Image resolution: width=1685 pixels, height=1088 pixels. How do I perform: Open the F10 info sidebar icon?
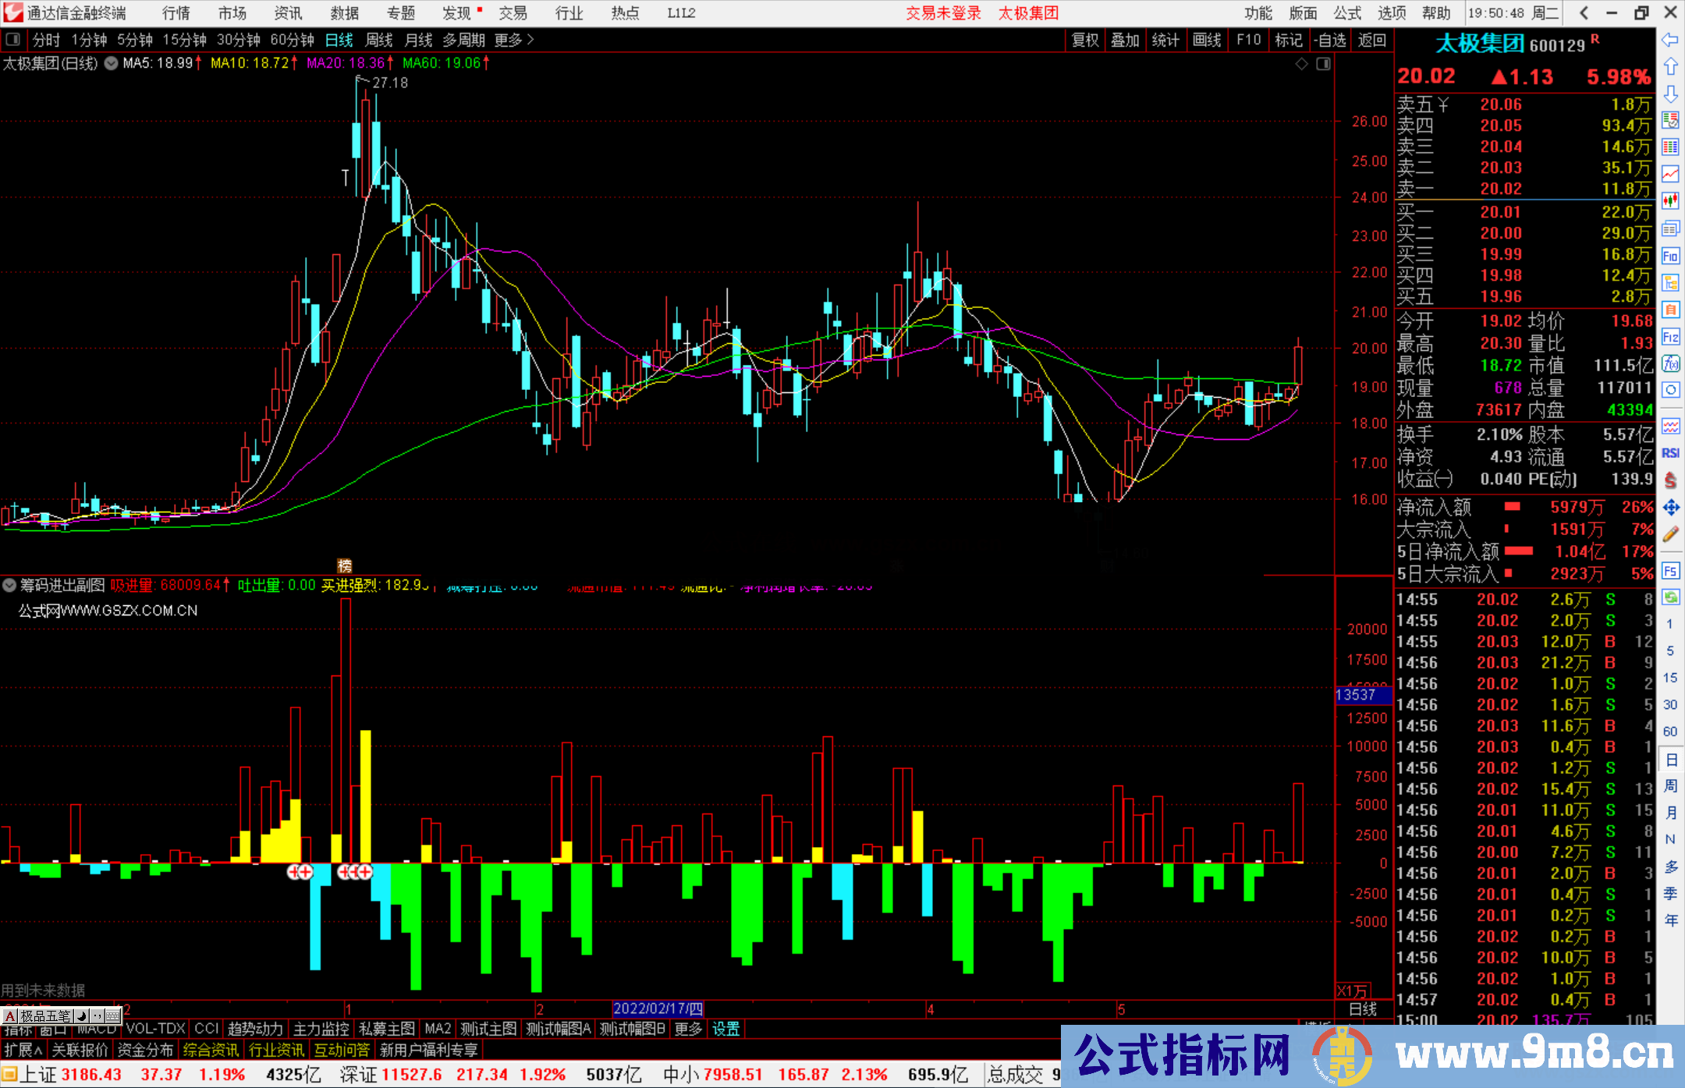pyautogui.click(x=1670, y=256)
